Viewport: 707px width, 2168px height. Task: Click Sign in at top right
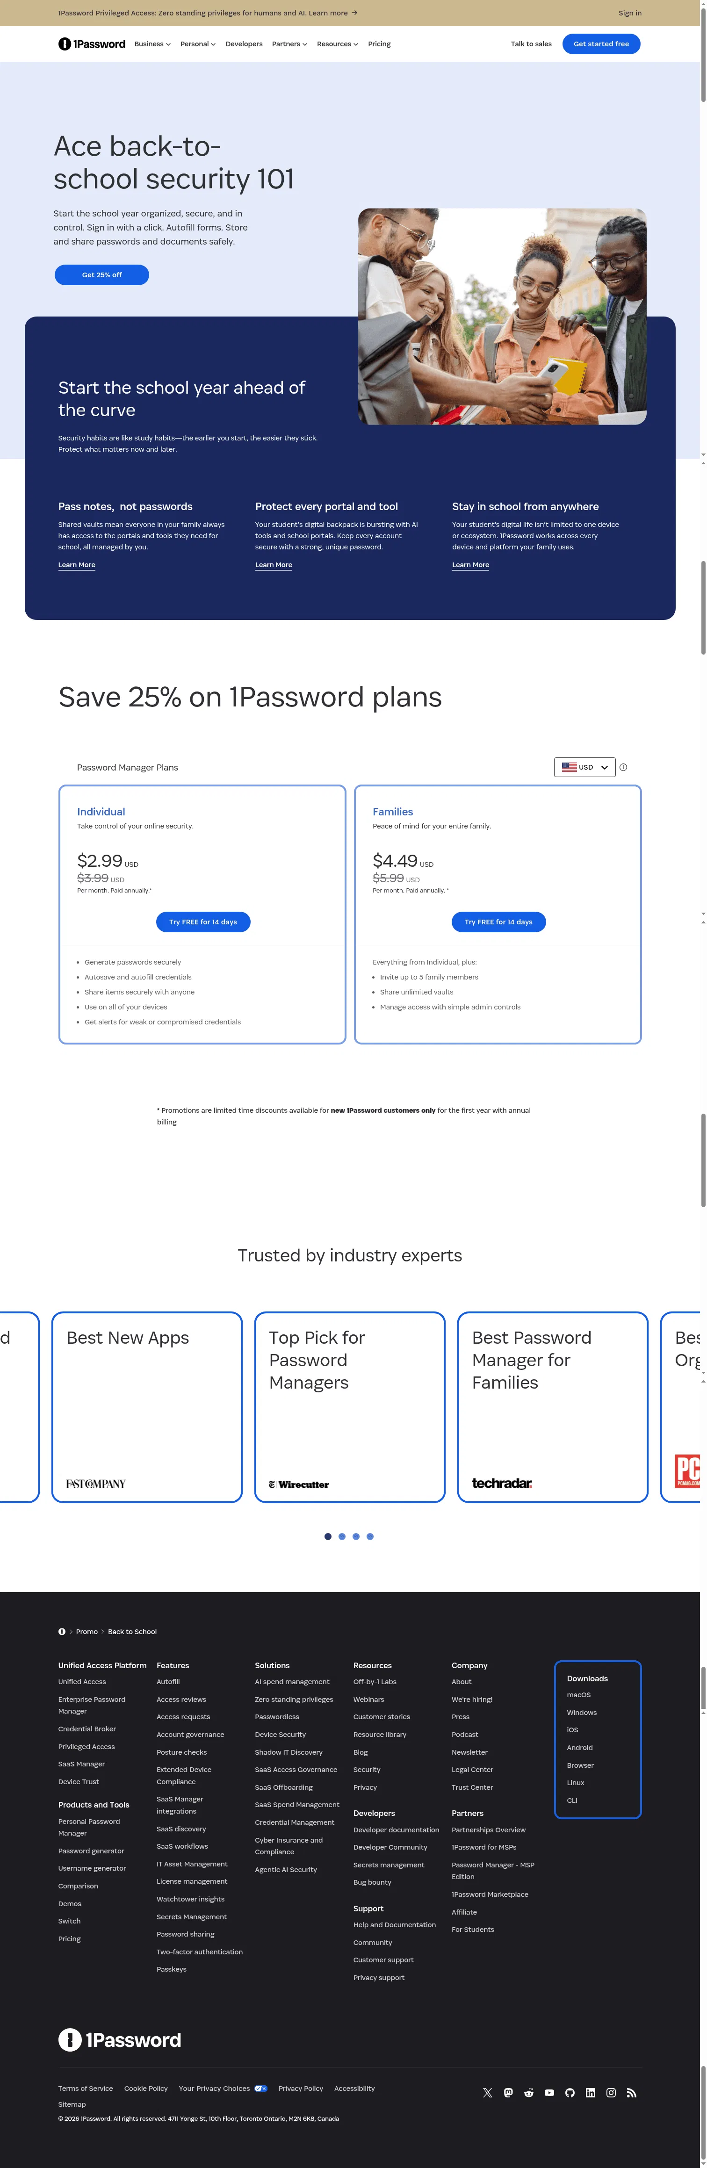(x=629, y=13)
